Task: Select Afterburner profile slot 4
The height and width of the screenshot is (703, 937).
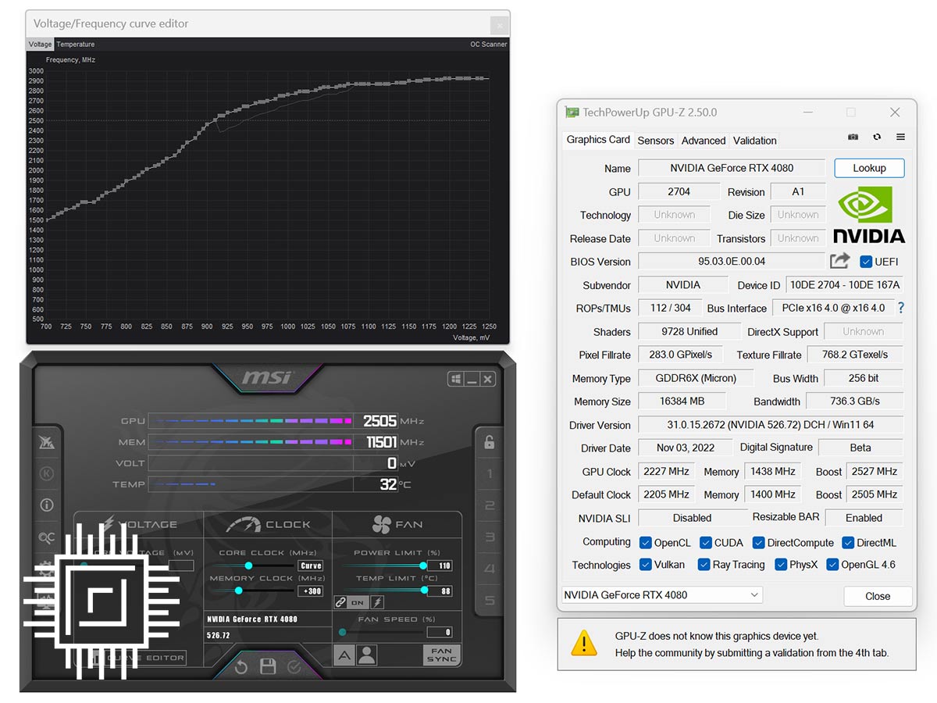Action: click(x=490, y=569)
